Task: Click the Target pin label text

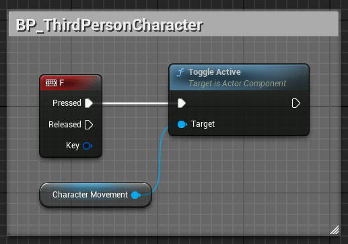Action: [203, 124]
